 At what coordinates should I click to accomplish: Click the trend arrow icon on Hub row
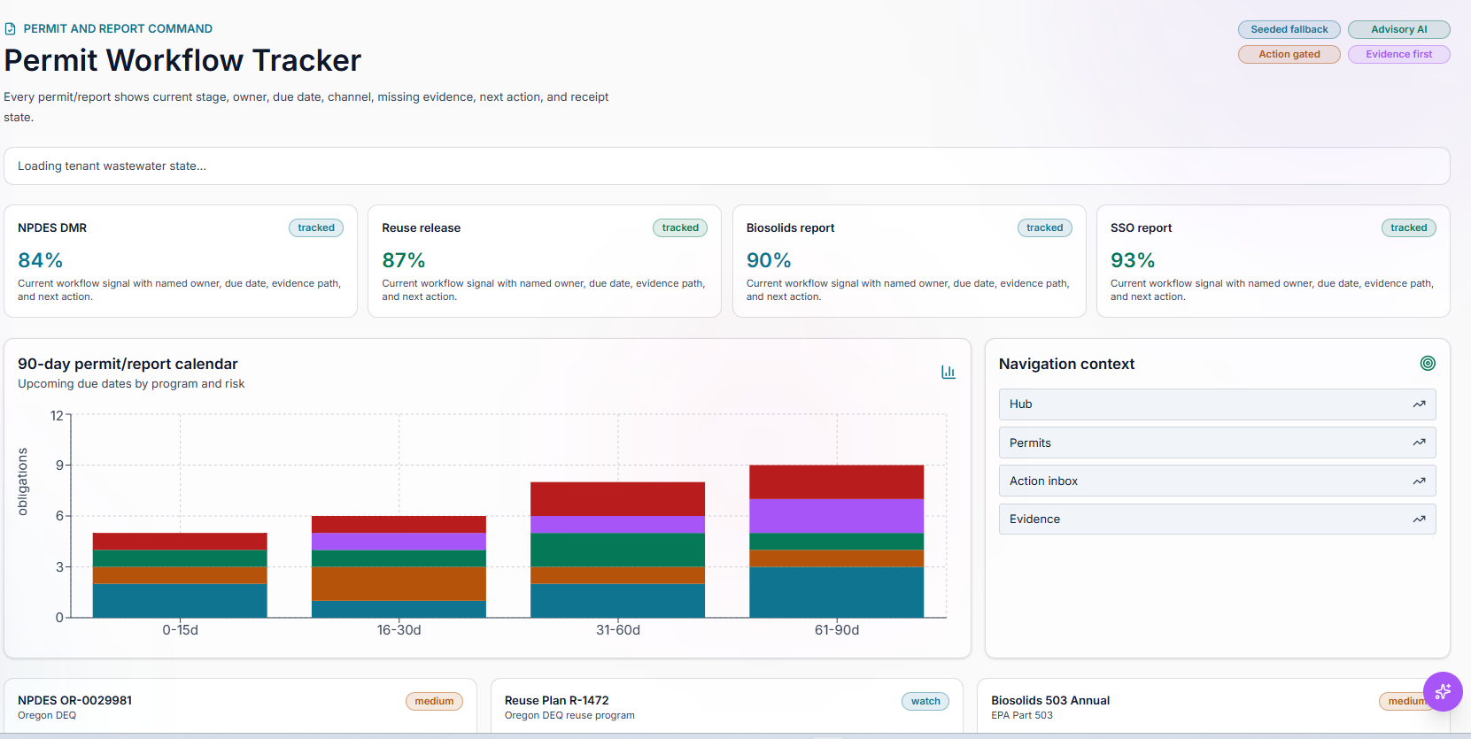click(1419, 404)
